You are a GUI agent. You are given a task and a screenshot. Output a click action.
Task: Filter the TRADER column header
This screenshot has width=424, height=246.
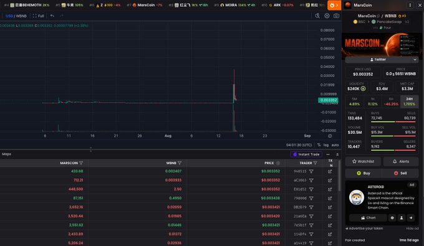tap(316, 163)
